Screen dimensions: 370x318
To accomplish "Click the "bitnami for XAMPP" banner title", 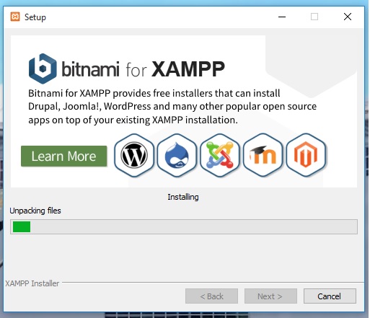I will pos(143,69).
